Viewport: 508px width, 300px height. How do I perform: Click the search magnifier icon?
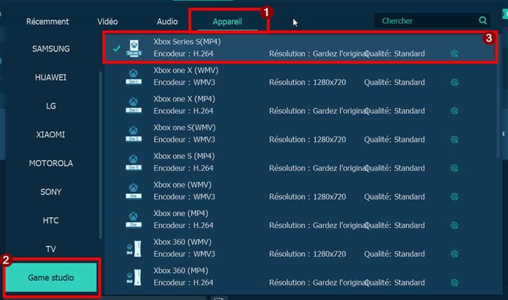coord(483,20)
